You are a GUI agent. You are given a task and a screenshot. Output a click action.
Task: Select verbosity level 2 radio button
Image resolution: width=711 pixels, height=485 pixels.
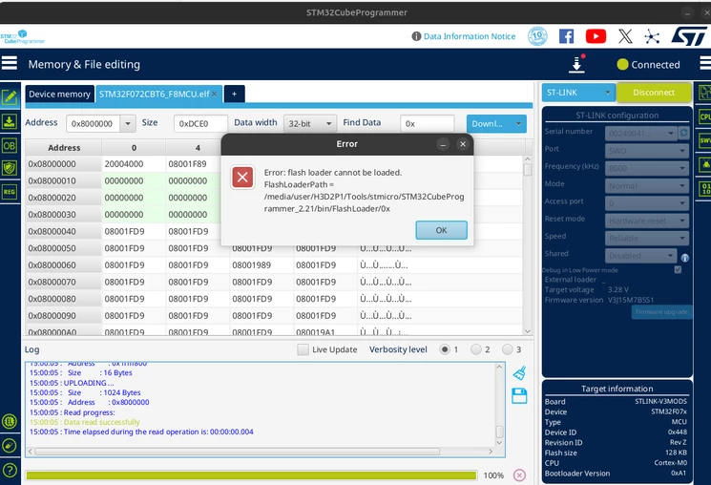click(x=475, y=349)
